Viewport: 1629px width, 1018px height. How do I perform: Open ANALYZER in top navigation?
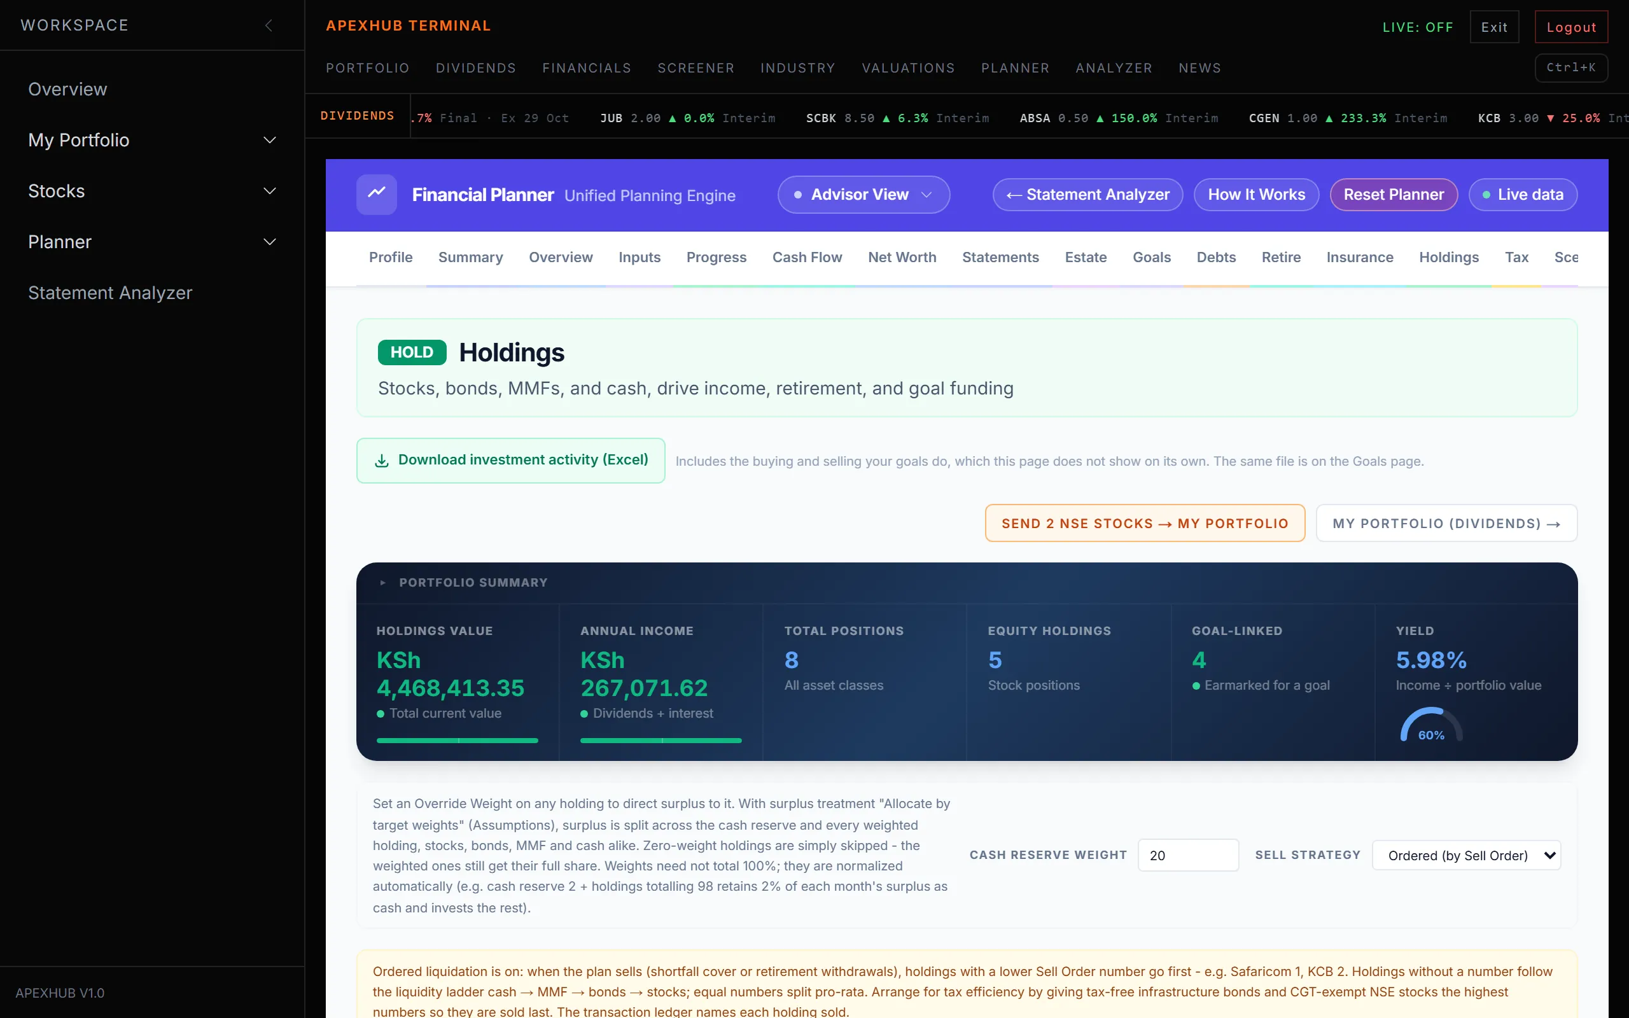click(x=1114, y=68)
